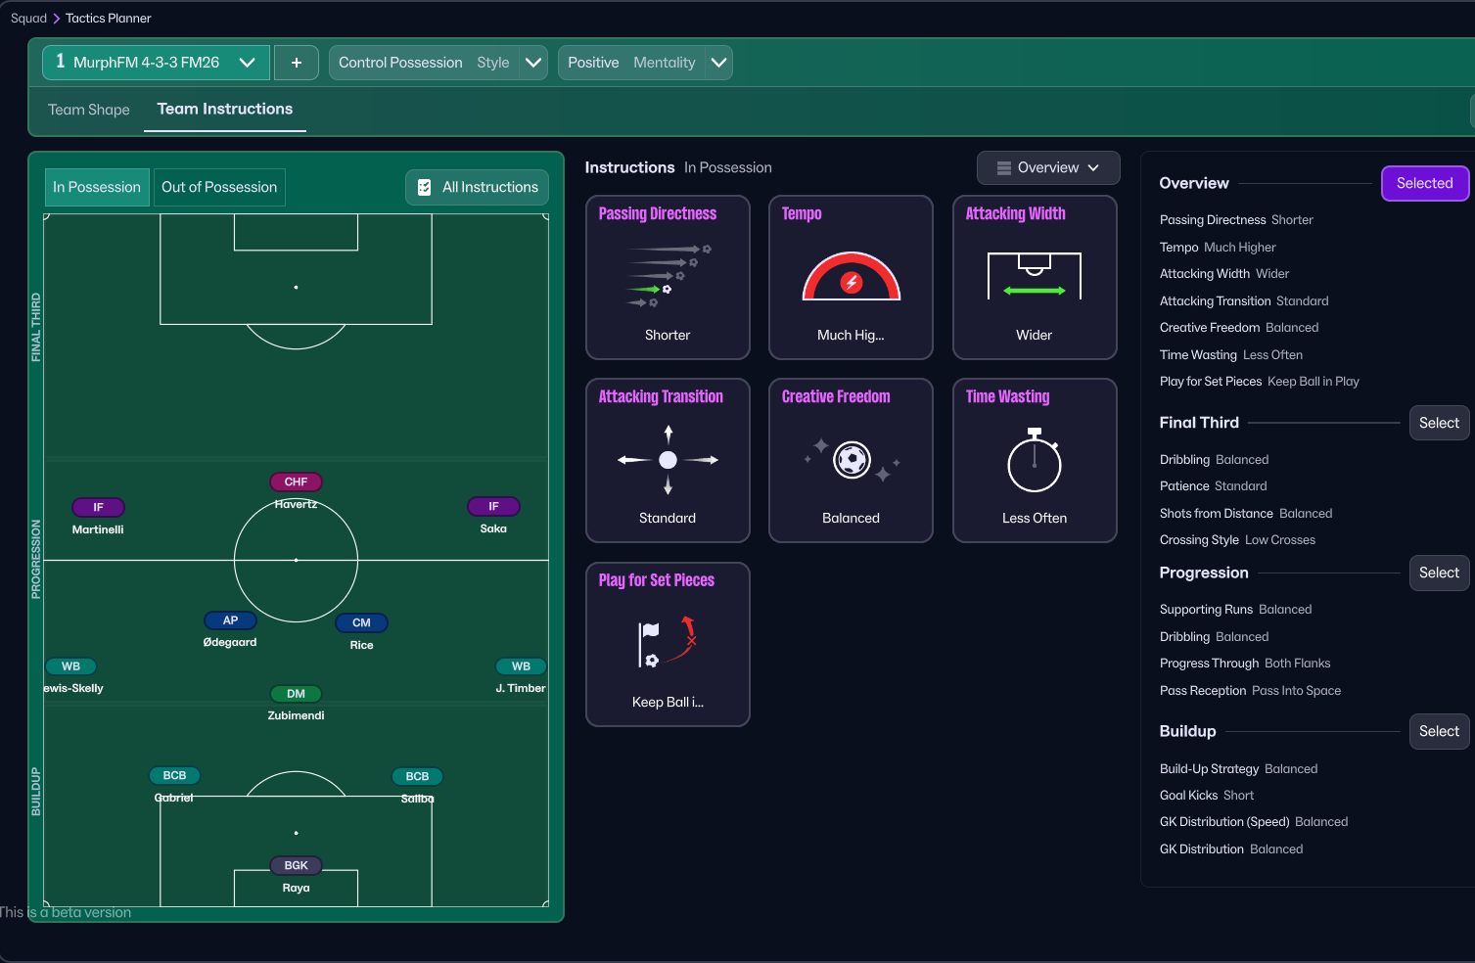Toggle the All Instructions checkbox

tap(425, 187)
